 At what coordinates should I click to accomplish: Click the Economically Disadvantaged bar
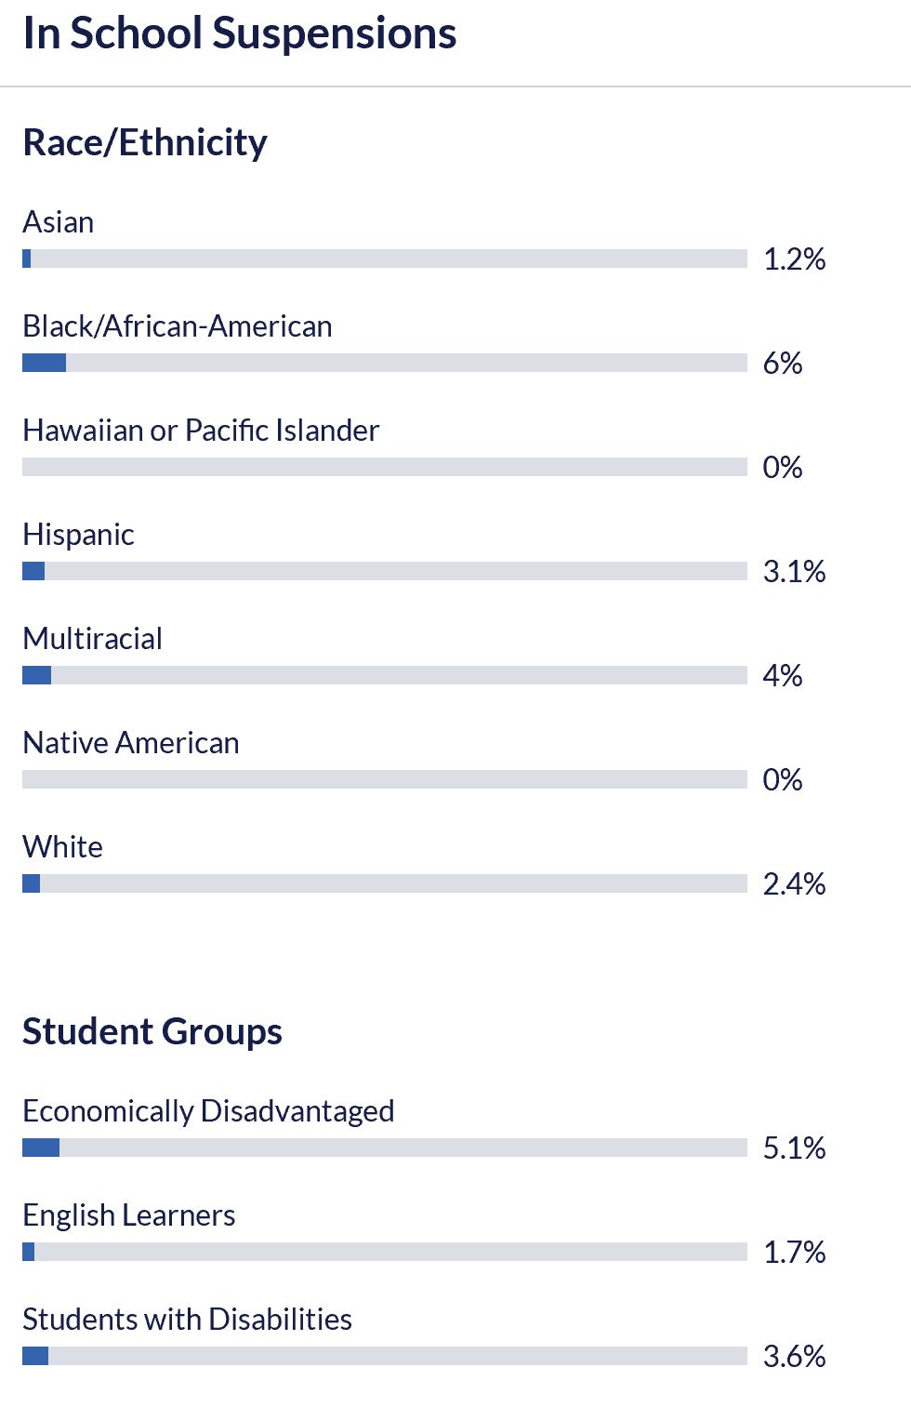coord(385,1148)
